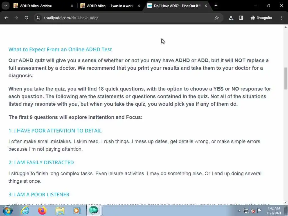View site information icon in address bar
Viewport: 288px width, 216px height.
tap(38, 18)
